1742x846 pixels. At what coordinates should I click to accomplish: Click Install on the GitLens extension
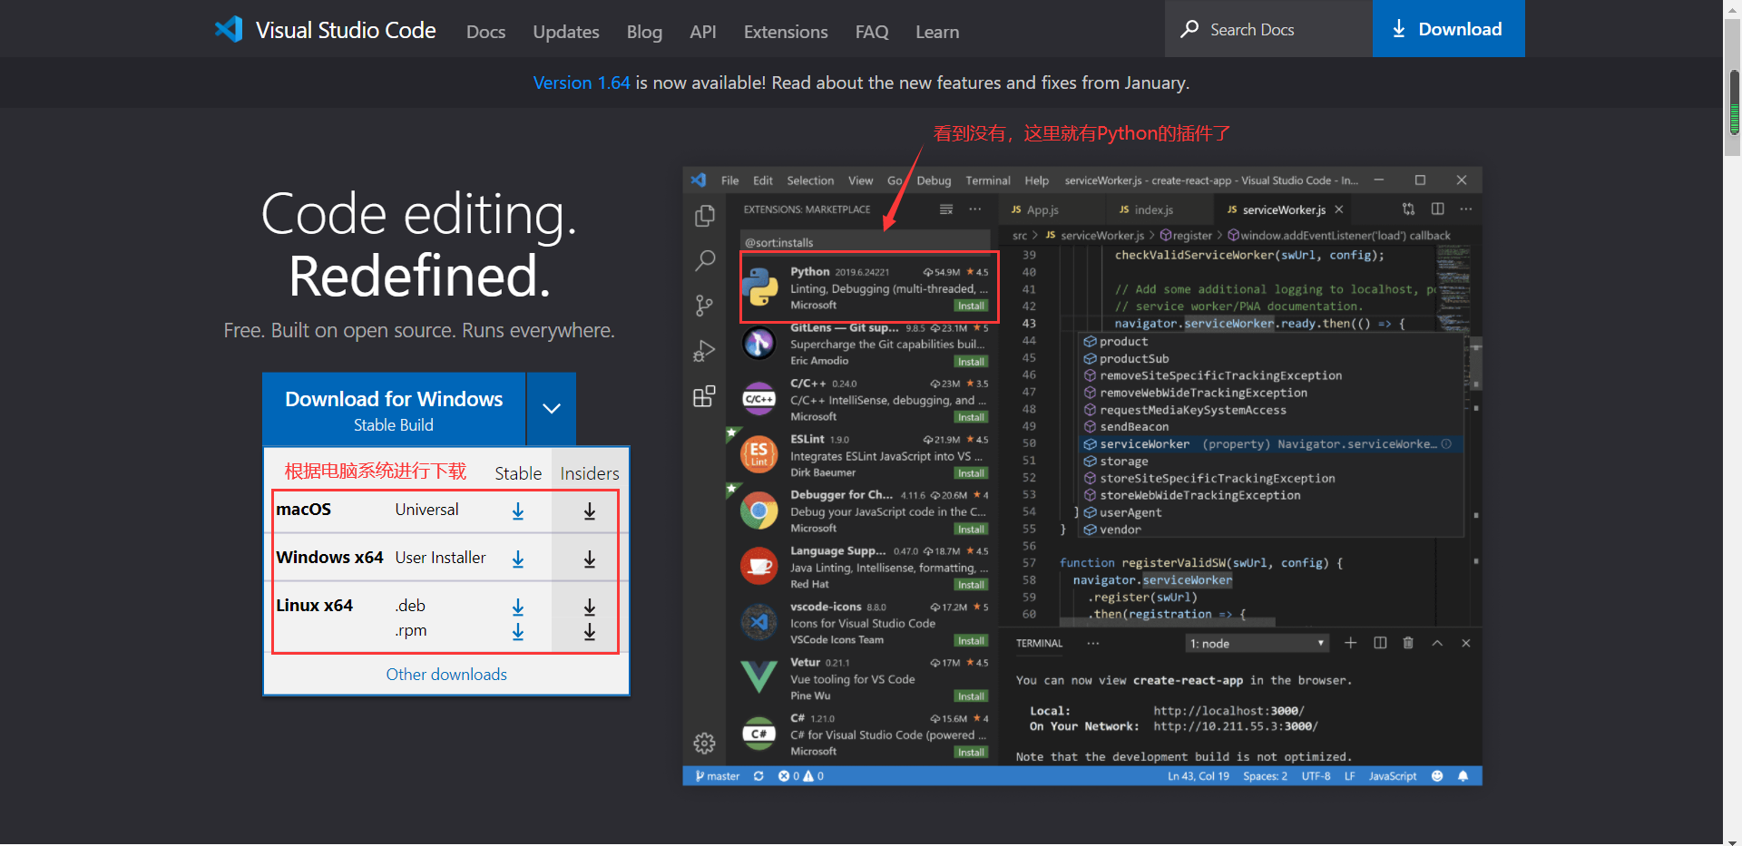pos(971,362)
